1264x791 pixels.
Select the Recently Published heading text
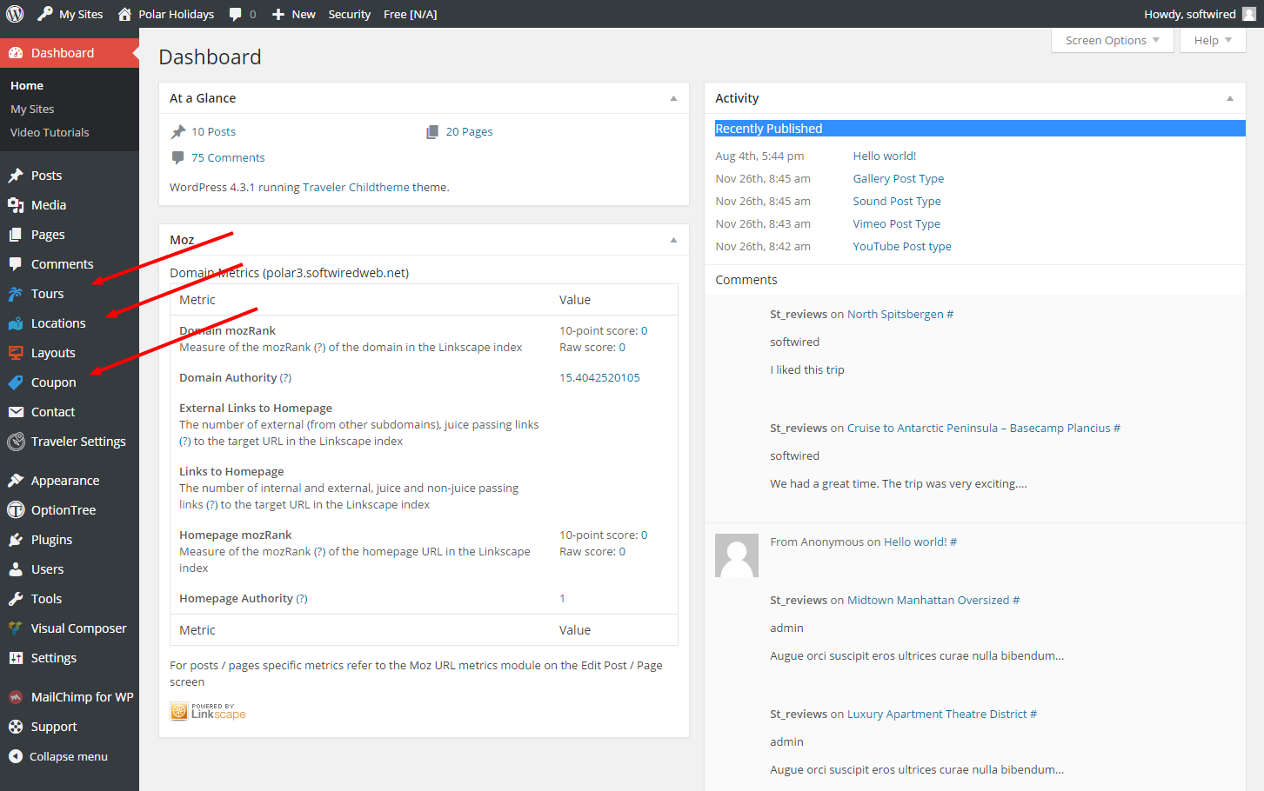coord(769,129)
